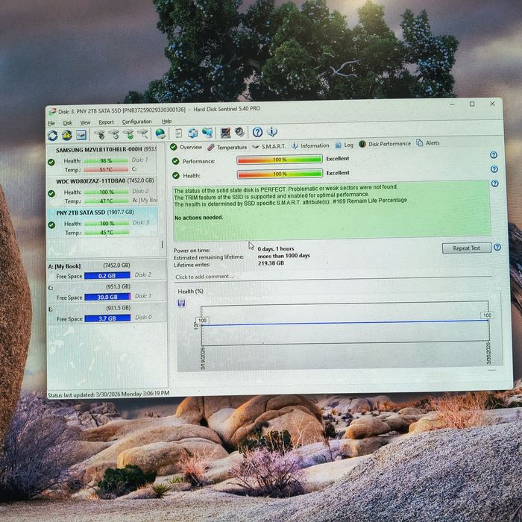Click green status check of PNY disk
The height and width of the screenshot is (522, 522).
click(51, 225)
